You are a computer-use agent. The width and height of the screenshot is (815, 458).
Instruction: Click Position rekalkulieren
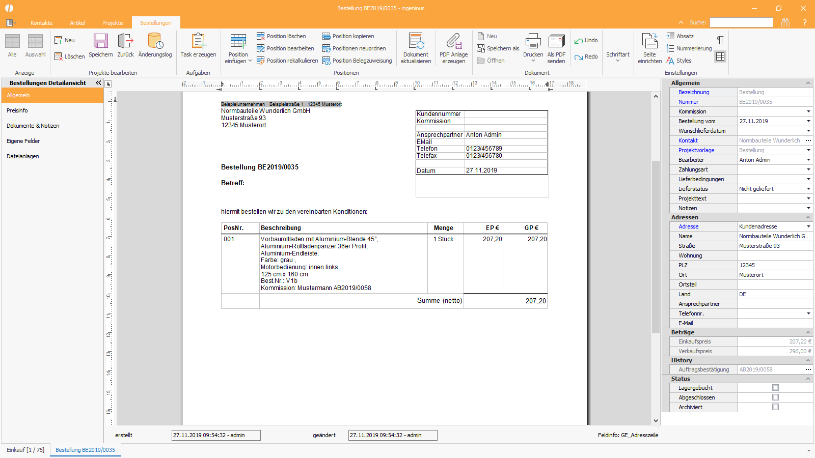(x=287, y=61)
